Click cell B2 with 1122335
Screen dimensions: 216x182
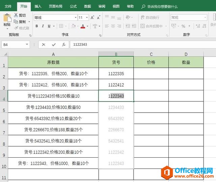point(116,73)
